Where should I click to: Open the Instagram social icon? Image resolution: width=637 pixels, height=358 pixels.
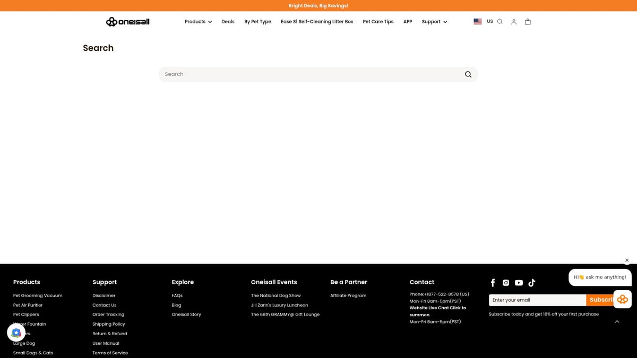pyautogui.click(x=506, y=283)
